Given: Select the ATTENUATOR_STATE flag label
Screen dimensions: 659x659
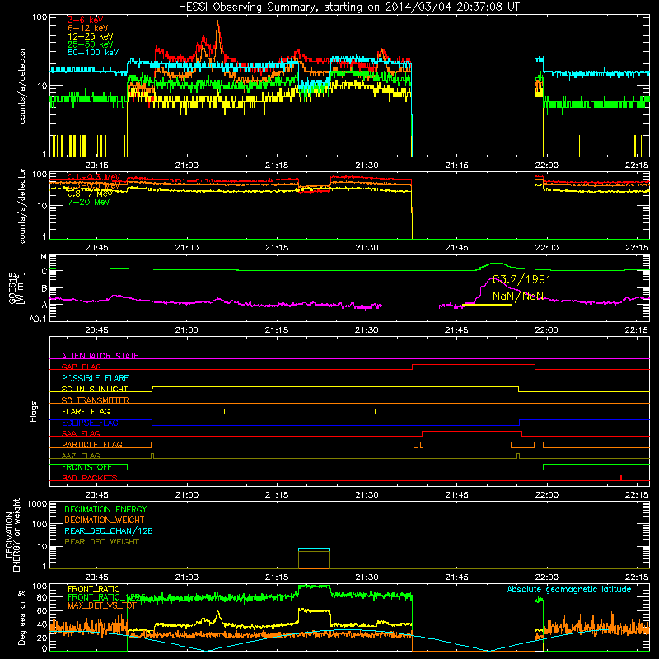Looking at the screenshot, I should (x=100, y=356).
